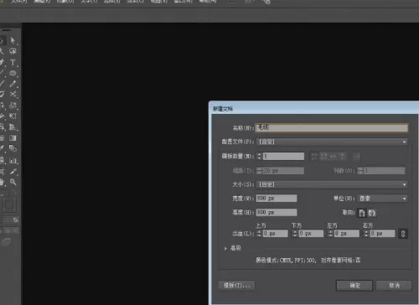Click the 宽度 width field
419x305 pixels.
(277, 199)
